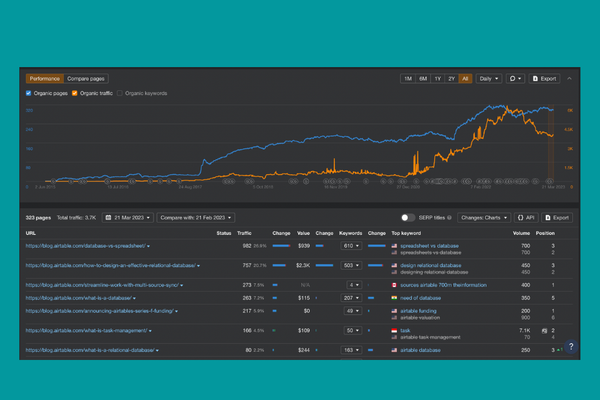Click the US flag beside spreadsheet vs database
This screenshot has width=600, height=400.
click(394, 246)
